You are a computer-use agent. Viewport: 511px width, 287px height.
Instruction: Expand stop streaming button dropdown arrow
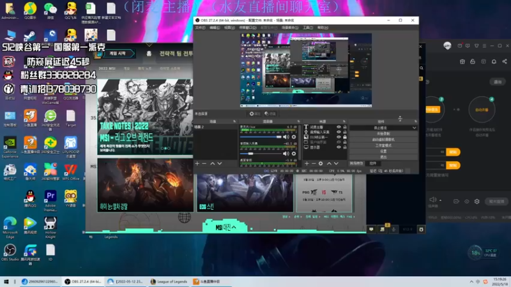click(x=414, y=128)
